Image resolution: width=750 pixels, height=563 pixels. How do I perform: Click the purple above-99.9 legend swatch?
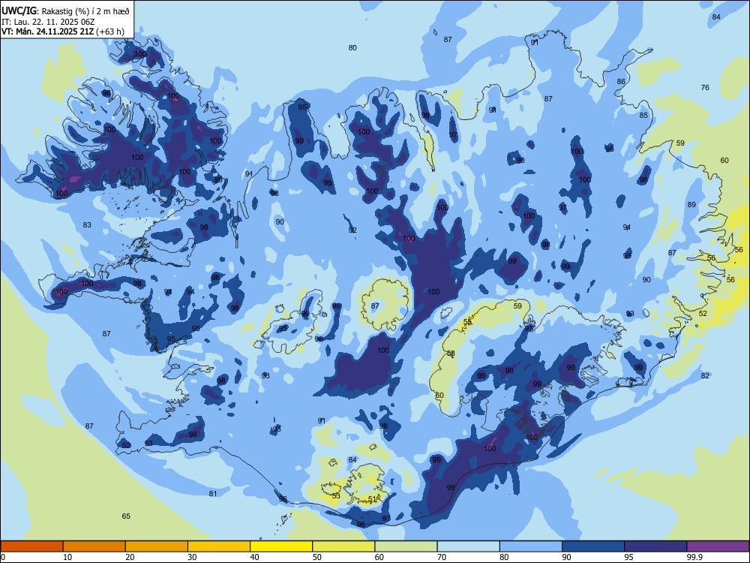(x=718, y=546)
